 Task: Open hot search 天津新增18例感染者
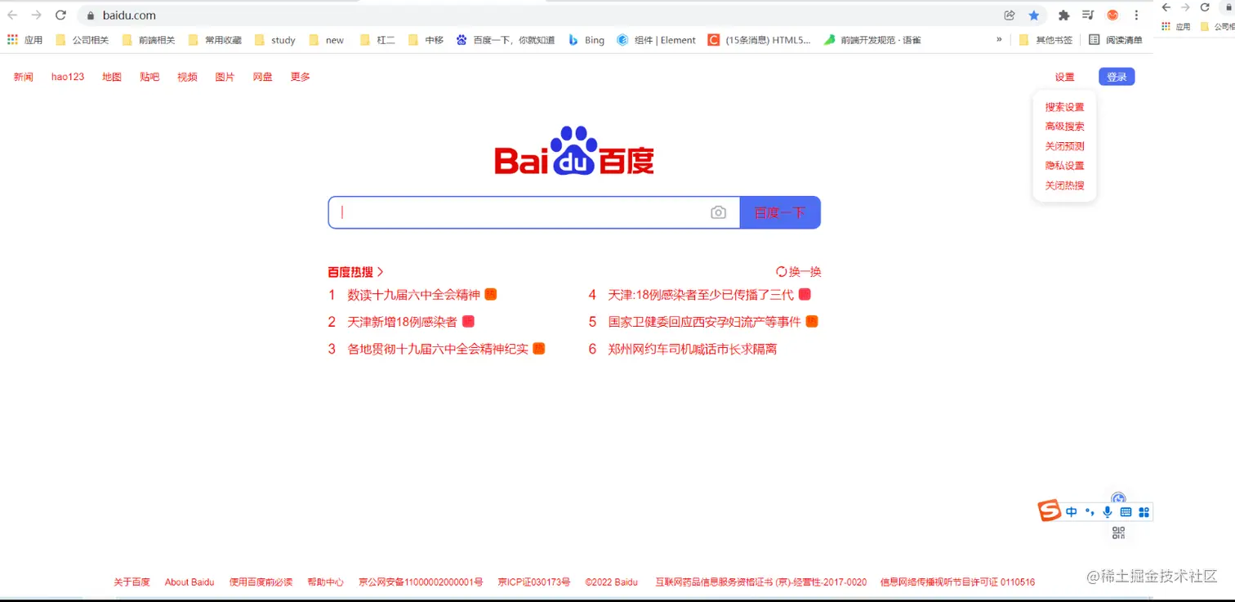[x=402, y=322]
